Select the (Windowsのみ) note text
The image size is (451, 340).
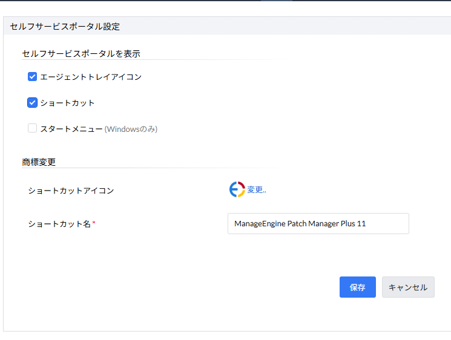131,129
